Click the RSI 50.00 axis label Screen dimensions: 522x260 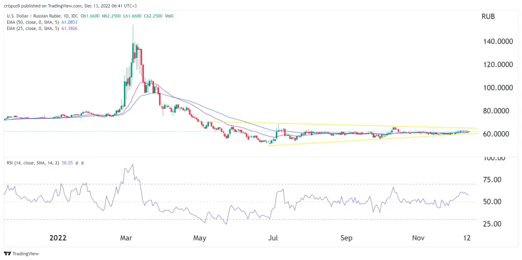(492, 202)
